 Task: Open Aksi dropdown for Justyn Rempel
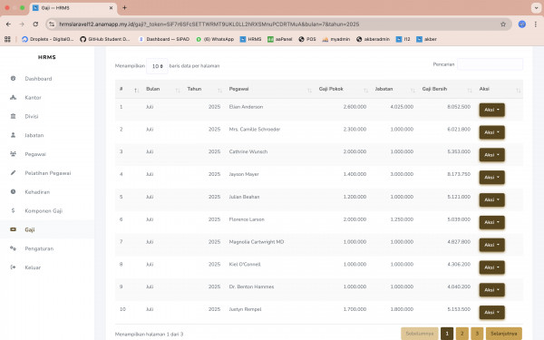492,312
